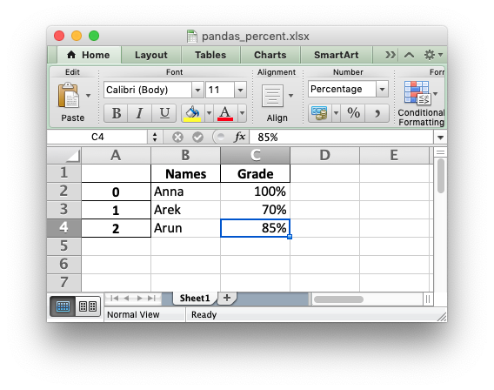
Task: Switch to the Charts ribbon tab
Action: click(270, 55)
